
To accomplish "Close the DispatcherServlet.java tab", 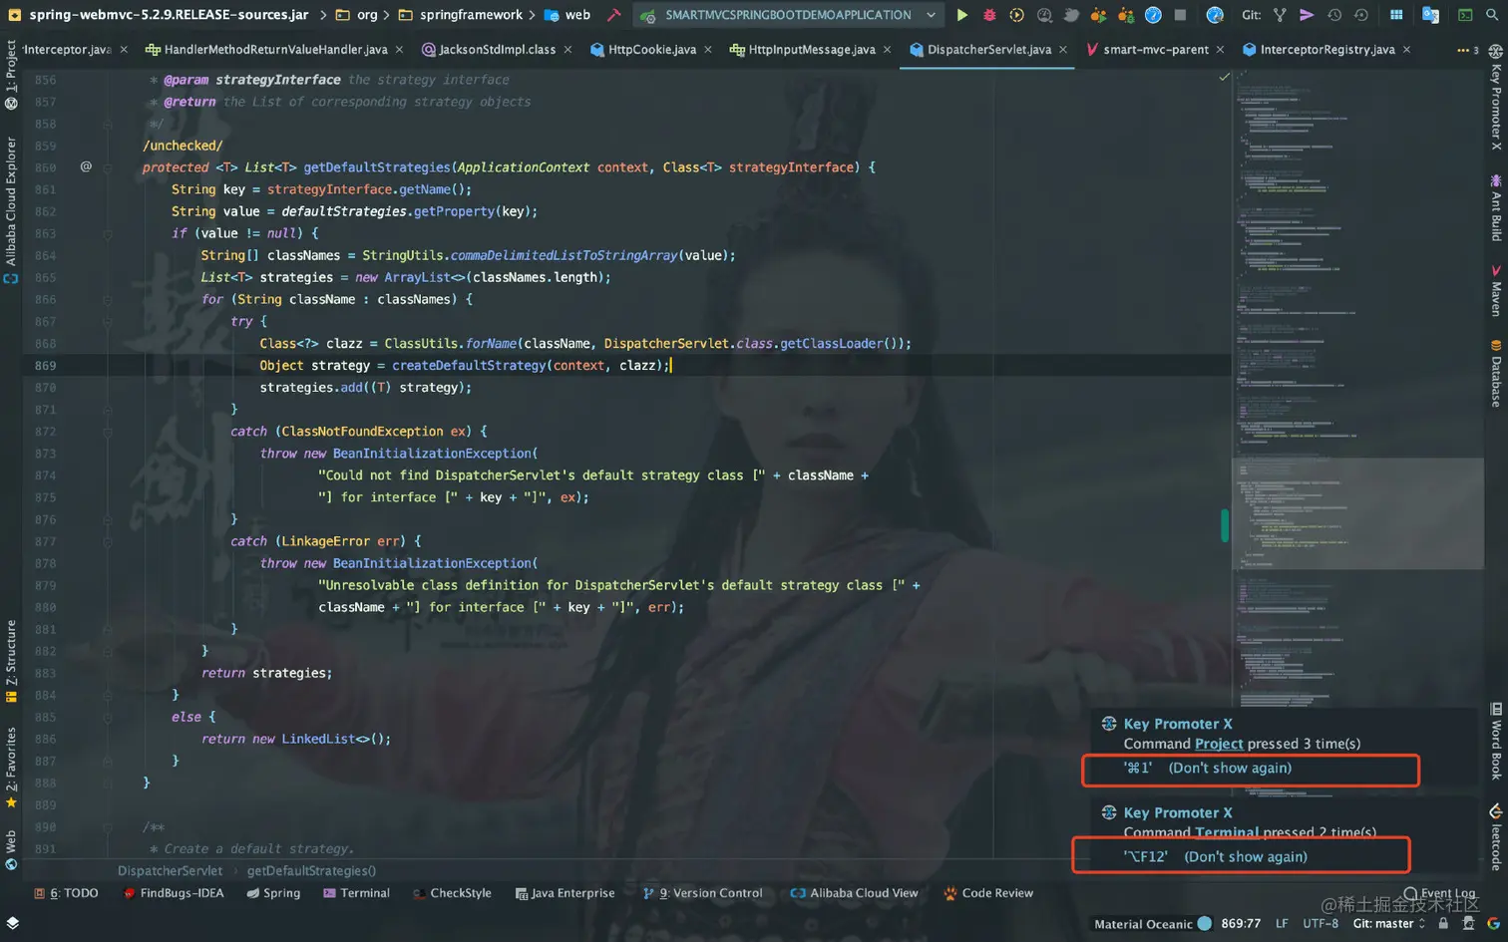I will (1063, 50).
